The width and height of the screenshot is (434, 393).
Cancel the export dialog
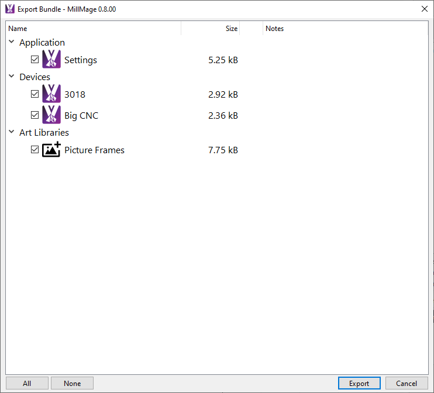(407, 384)
